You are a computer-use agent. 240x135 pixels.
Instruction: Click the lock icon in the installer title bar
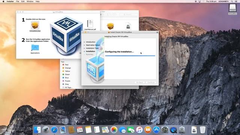157,32
